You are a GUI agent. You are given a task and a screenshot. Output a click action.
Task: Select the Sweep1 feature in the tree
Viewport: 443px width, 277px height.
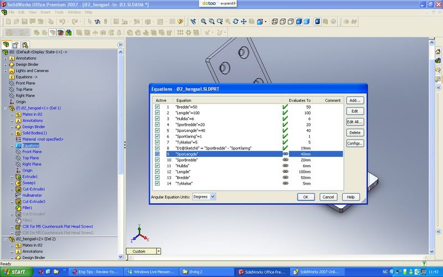pos(29,183)
